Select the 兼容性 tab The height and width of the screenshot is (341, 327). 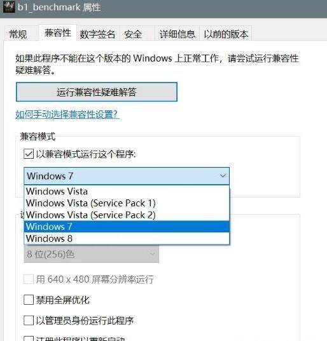pos(58,33)
